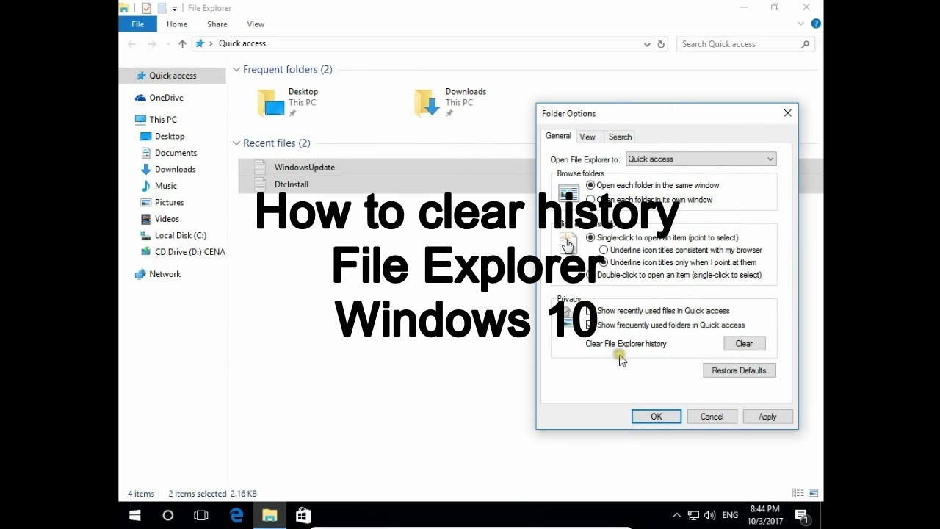Click the volume icon in the system tray
The image size is (940, 529).
point(709,516)
